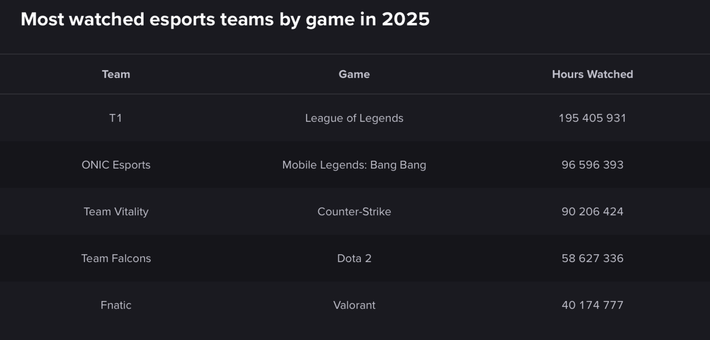Screen dimensions: 710x340
Task: Open the Fnatic team entry
Action: 116,305
